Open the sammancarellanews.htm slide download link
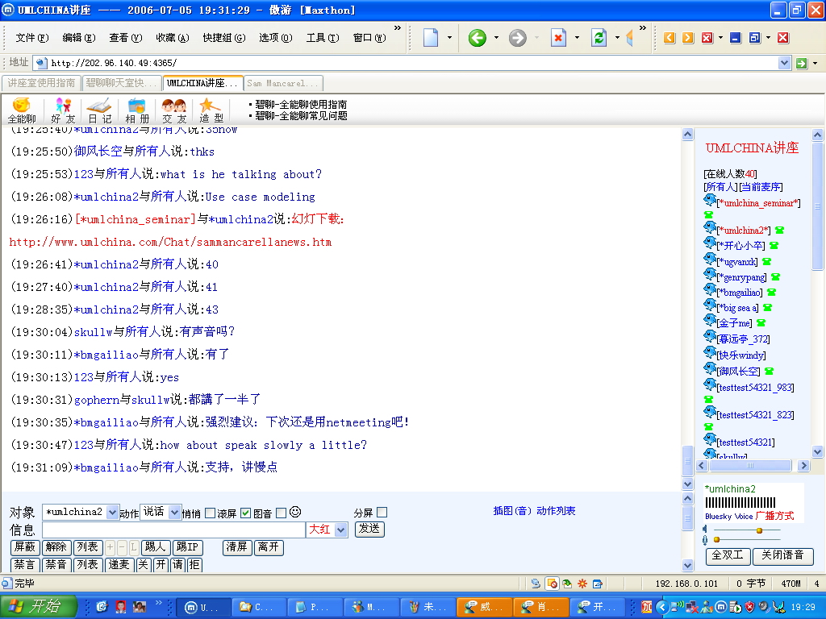The width and height of the screenshot is (826, 619). click(171, 243)
